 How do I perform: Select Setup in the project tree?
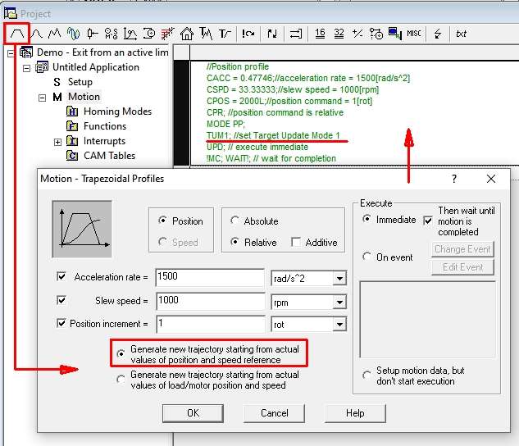pyautogui.click(x=80, y=82)
